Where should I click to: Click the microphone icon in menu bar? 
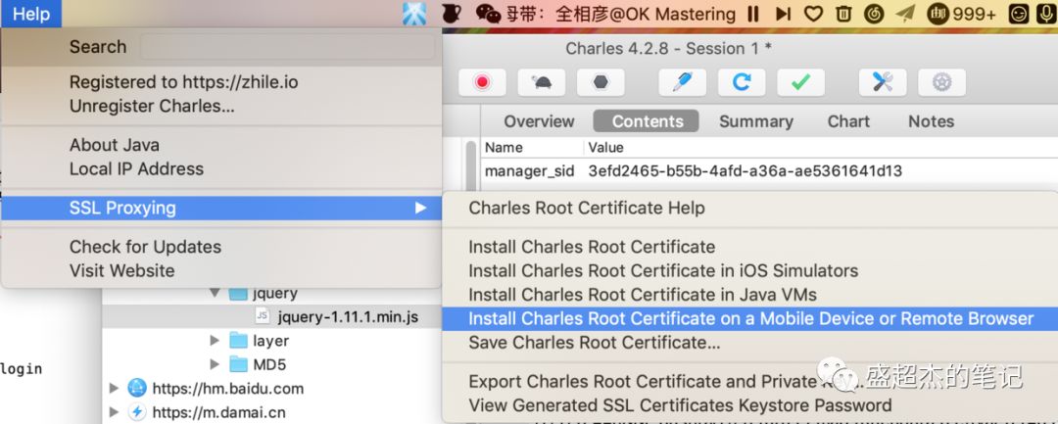pyautogui.click(x=1047, y=14)
